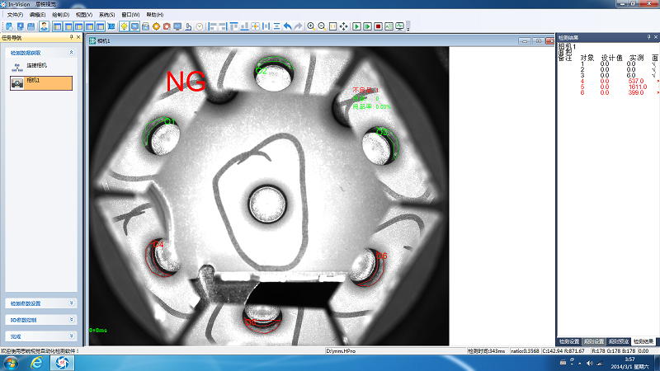Click the redo arrow toolbar icon

tap(298, 26)
